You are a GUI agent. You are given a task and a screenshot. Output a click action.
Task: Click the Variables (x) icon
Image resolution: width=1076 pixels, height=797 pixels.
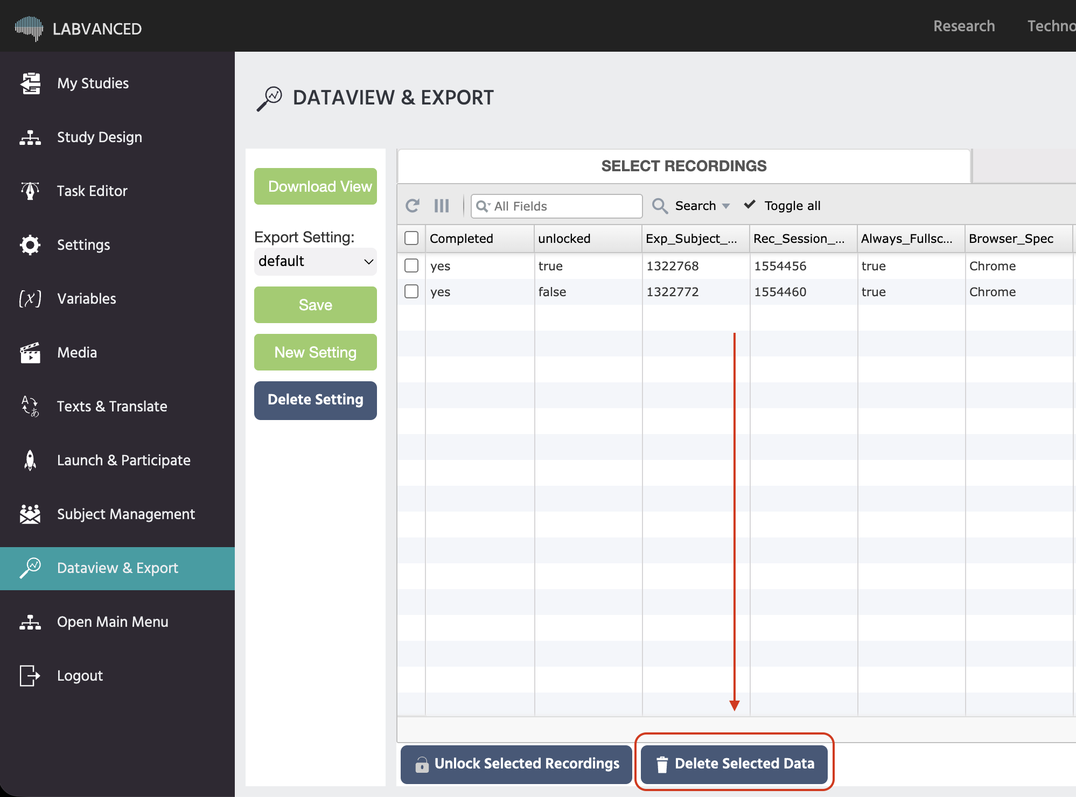tap(30, 298)
